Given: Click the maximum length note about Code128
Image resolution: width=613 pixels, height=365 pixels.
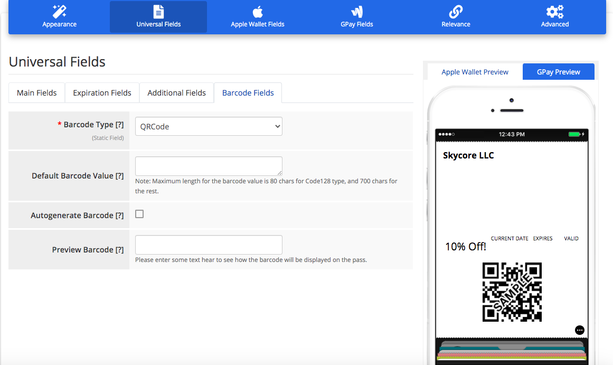Looking at the screenshot, I should [266, 186].
